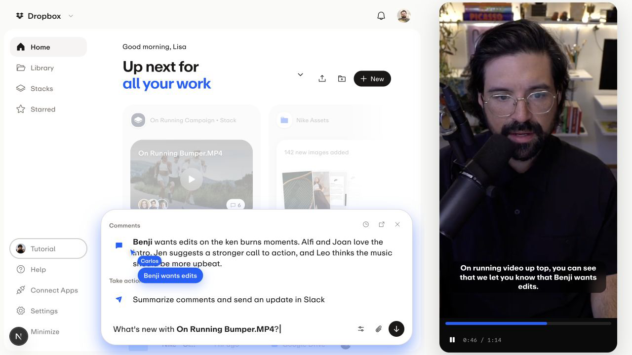
Task: Play the On Running Bumper.MP4 video
Action: (x=192, y=179)
